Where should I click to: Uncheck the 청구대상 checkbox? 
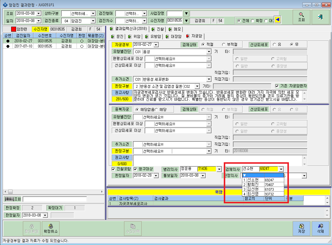click(135, 169)
